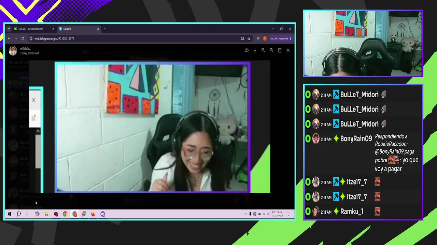Open a new browser tab

(105, 29)
